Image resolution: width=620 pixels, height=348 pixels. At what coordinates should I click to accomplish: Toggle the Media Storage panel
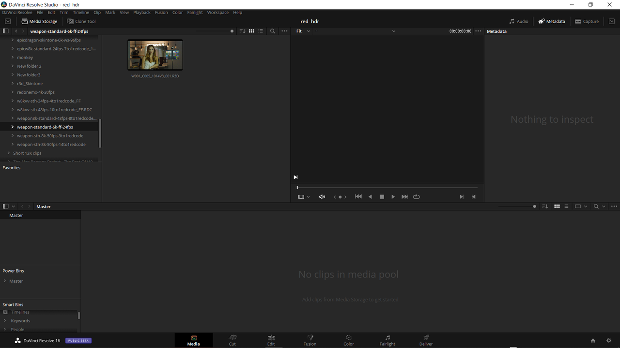tap(39, 21)
